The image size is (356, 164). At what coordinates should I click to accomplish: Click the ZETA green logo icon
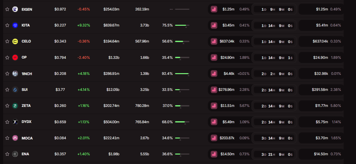[15, 106]
